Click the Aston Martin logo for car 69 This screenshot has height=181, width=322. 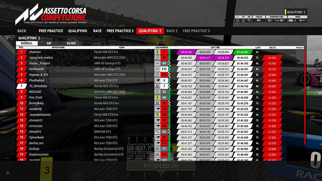tap(157, 64)
